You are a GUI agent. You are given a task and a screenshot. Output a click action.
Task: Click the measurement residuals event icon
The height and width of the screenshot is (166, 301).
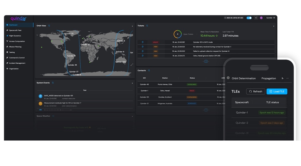click(x=40, y=104)
